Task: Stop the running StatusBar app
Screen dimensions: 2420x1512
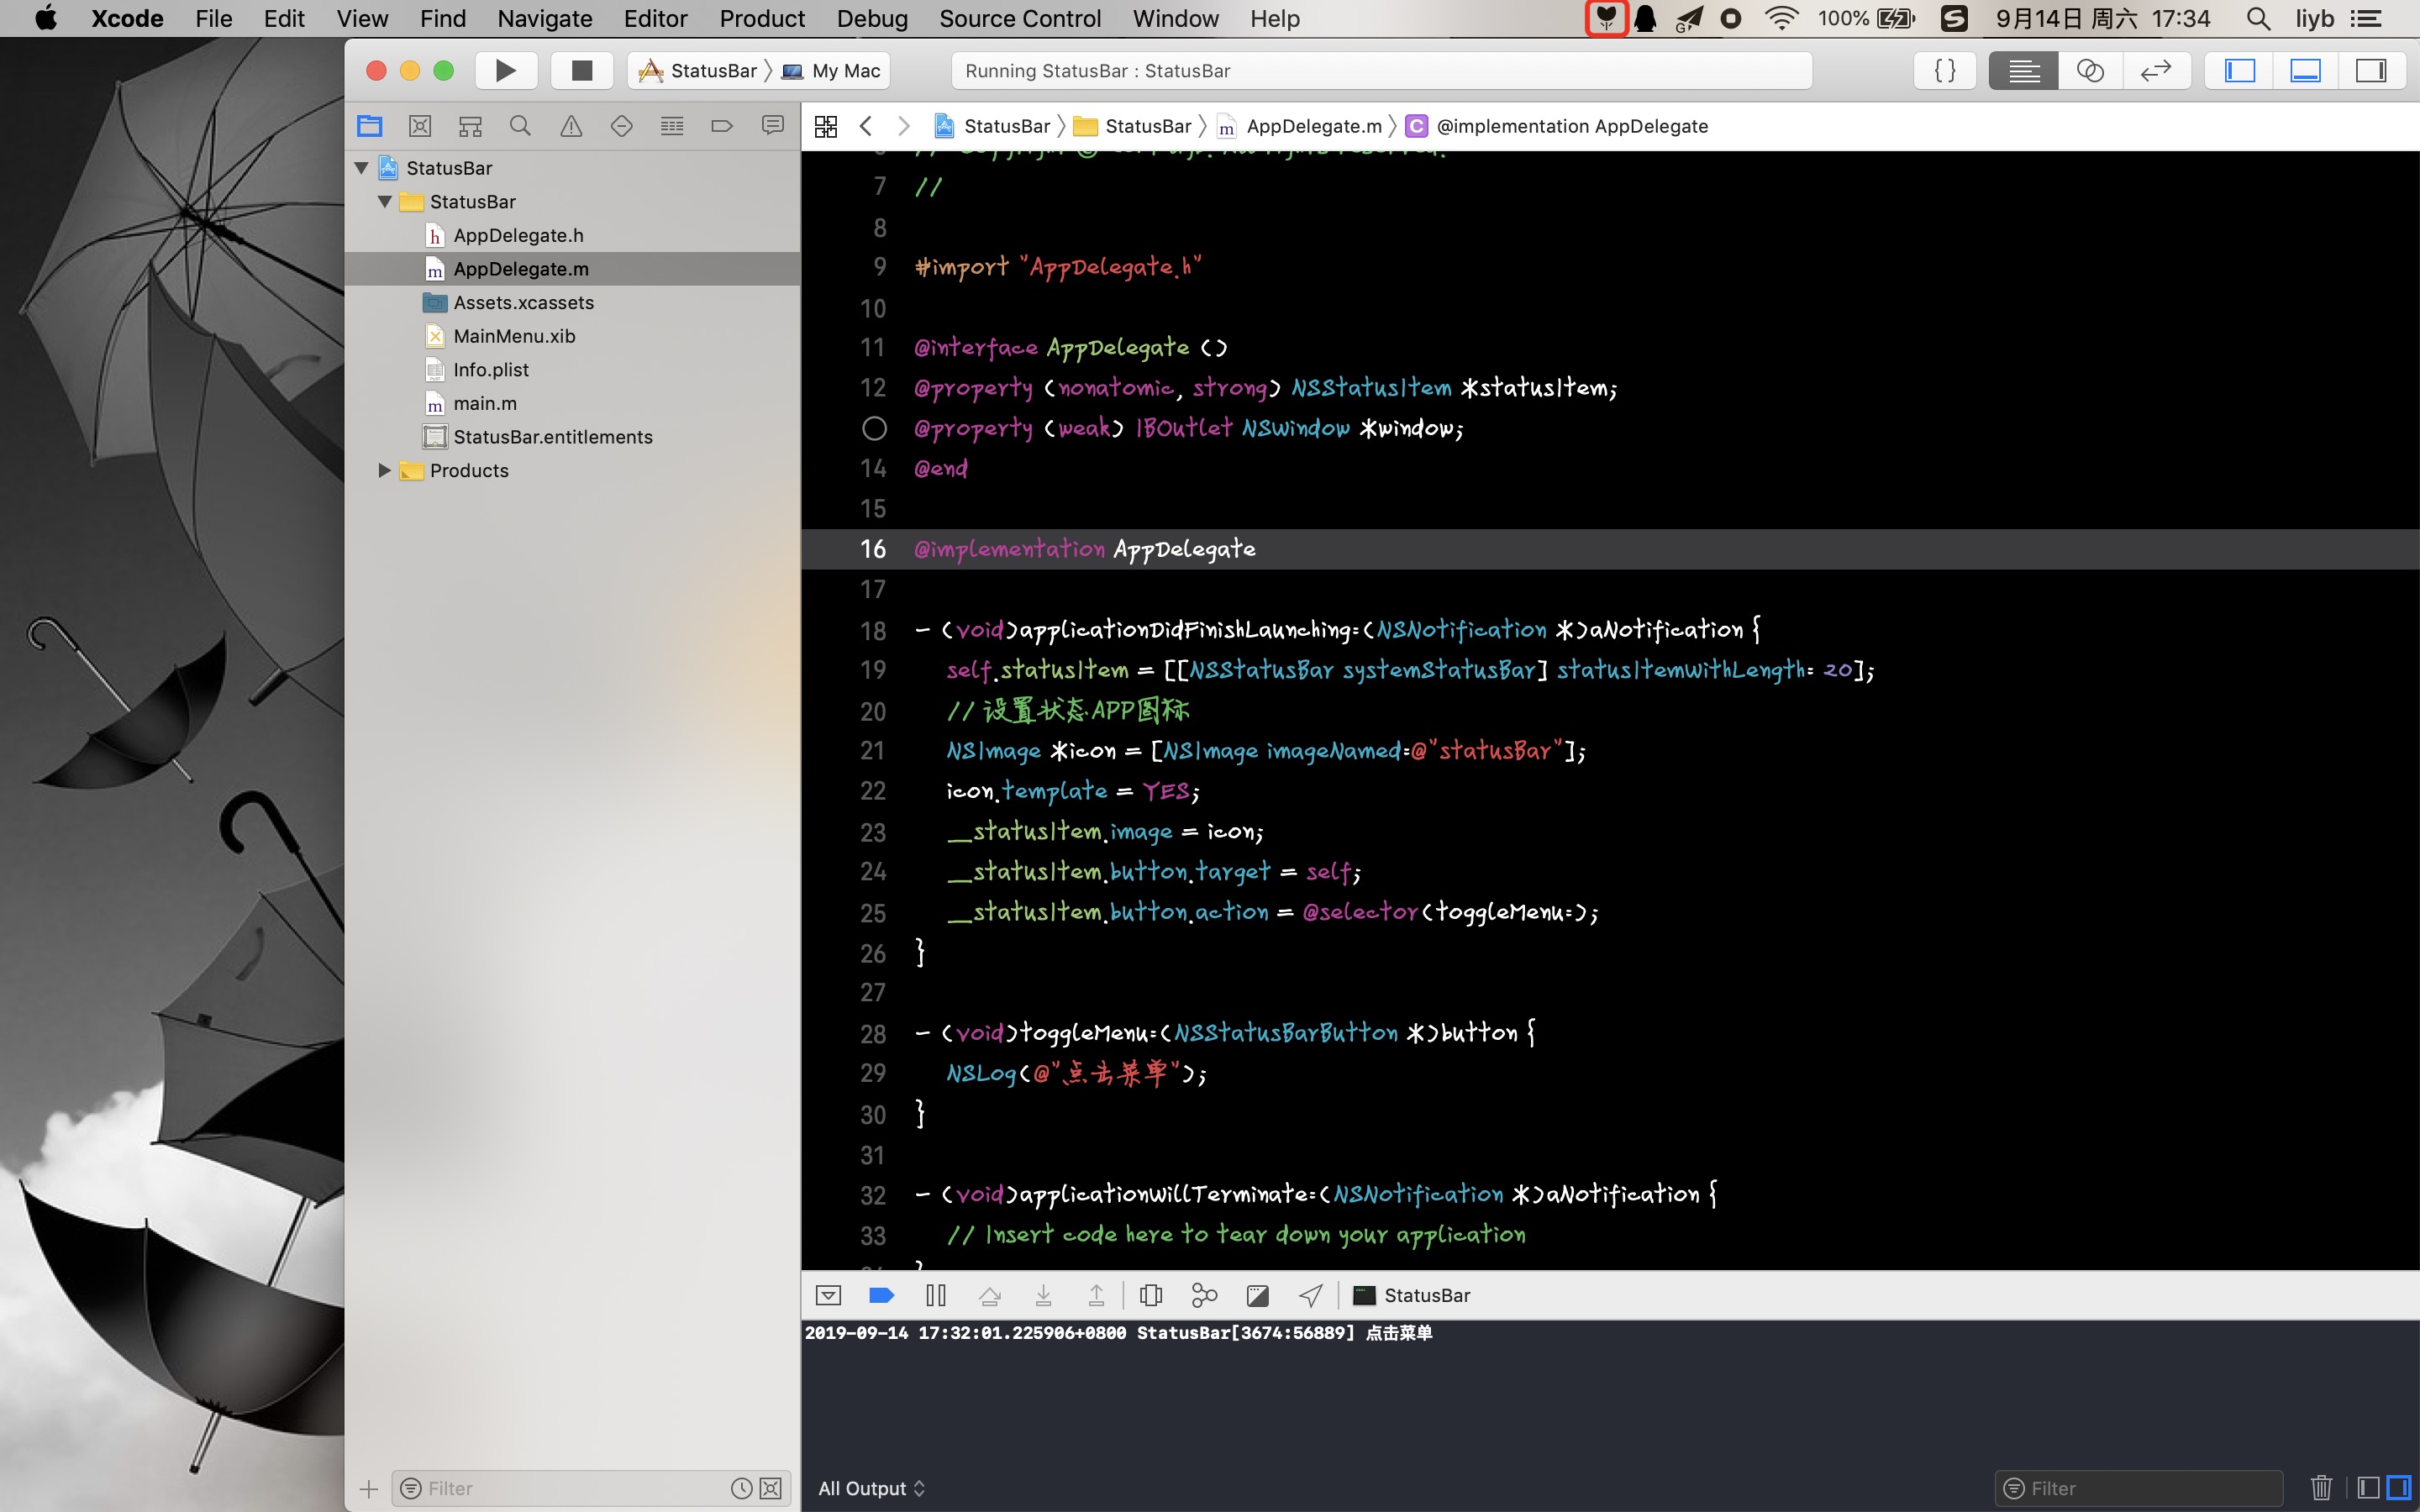Action: (x=581, y=70)
